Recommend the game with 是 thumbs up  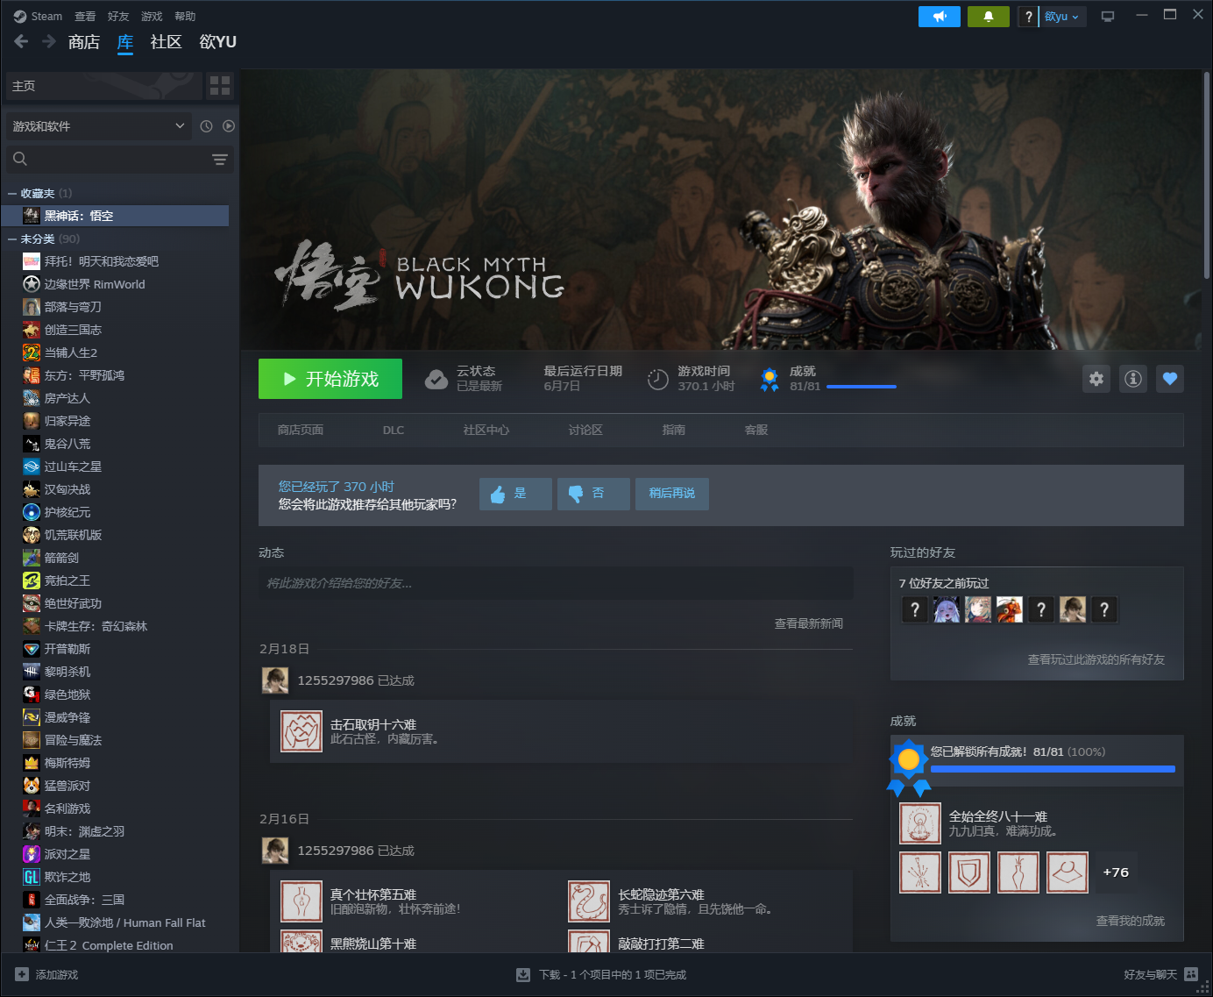tap(515, 494)
